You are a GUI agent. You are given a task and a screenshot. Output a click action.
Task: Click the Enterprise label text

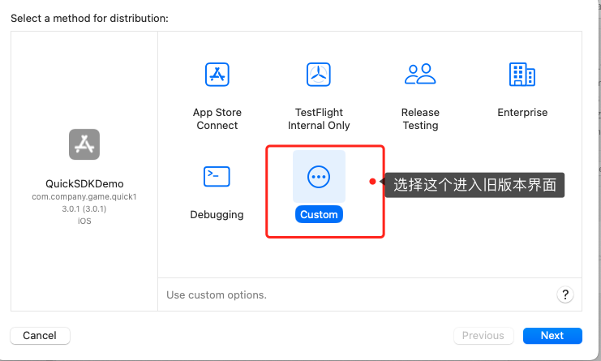(x=522, y=112)
